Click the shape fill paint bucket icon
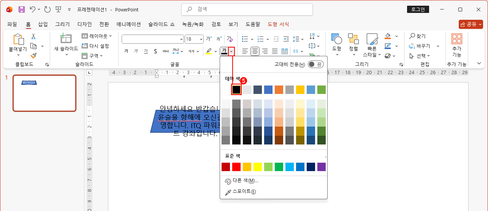This screenshot has width=488, height=211. pos(388,36)
